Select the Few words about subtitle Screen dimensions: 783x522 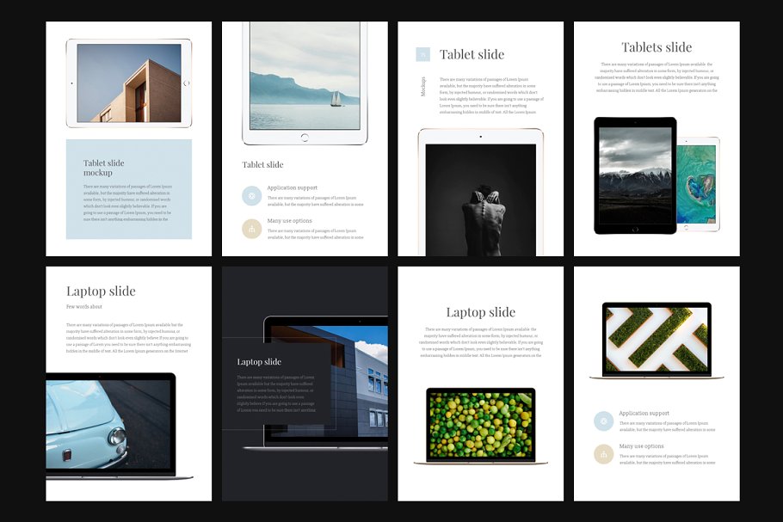(x=84, y=307)
